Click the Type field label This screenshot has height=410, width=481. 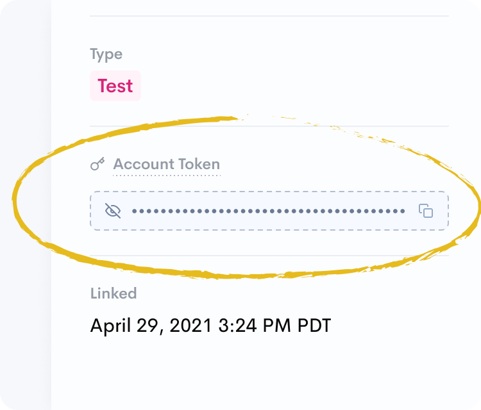pos(106,54)
